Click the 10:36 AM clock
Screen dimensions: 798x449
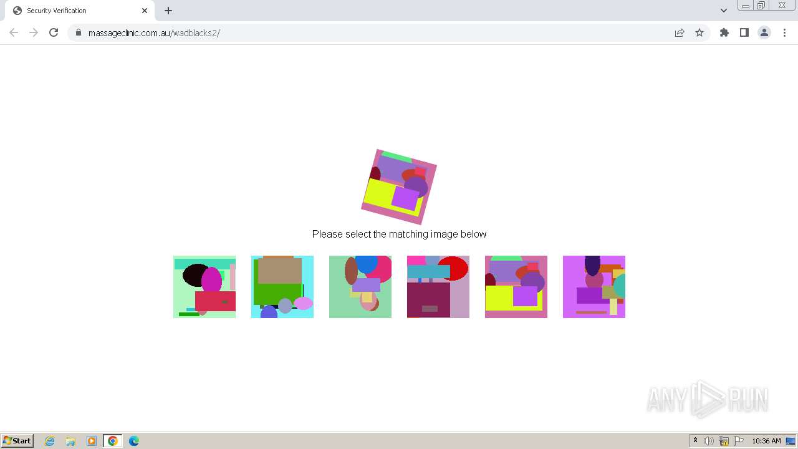pos(766,441)
